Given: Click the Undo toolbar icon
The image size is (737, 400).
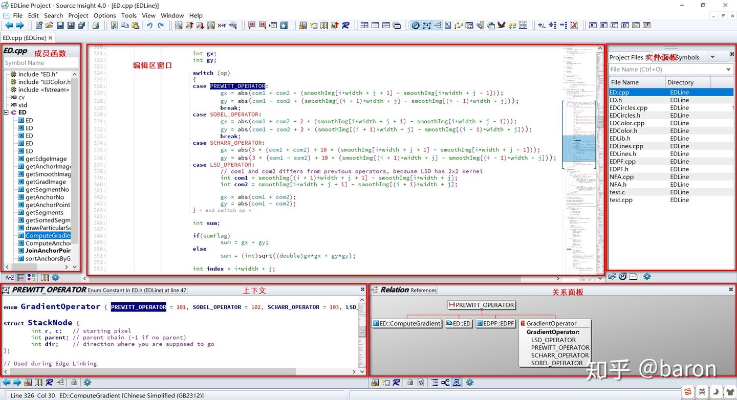Looking at the screenshot, I should pos(149,25).
